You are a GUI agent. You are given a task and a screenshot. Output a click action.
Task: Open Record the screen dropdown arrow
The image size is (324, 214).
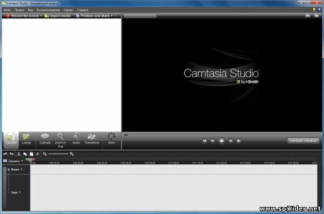click(x=41, y=16)
